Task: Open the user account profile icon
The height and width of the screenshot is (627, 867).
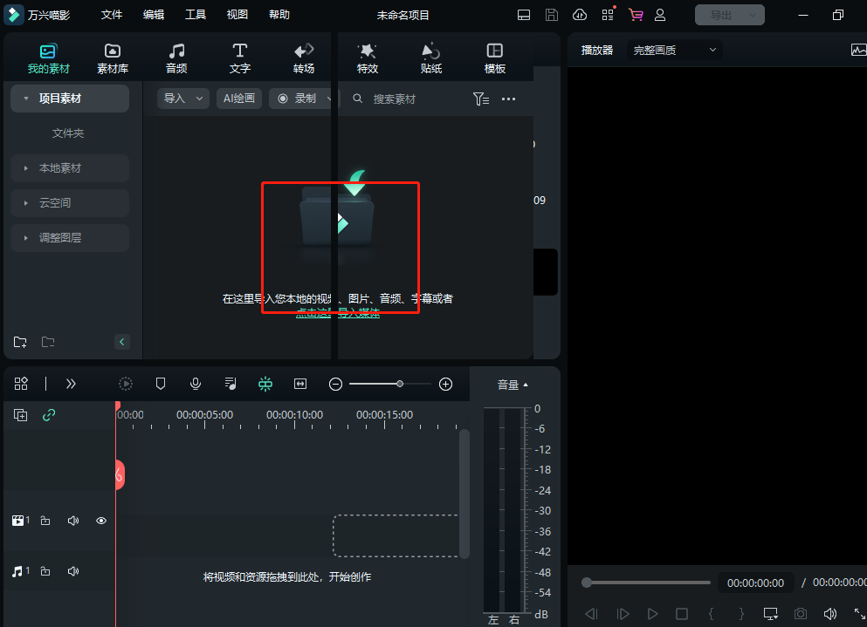Action: click(660, 15)
